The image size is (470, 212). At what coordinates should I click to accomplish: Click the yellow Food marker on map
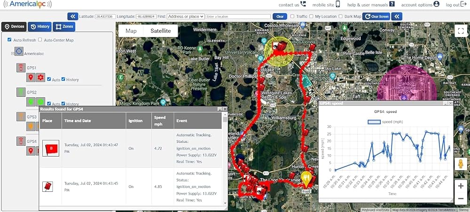[306, 179]
